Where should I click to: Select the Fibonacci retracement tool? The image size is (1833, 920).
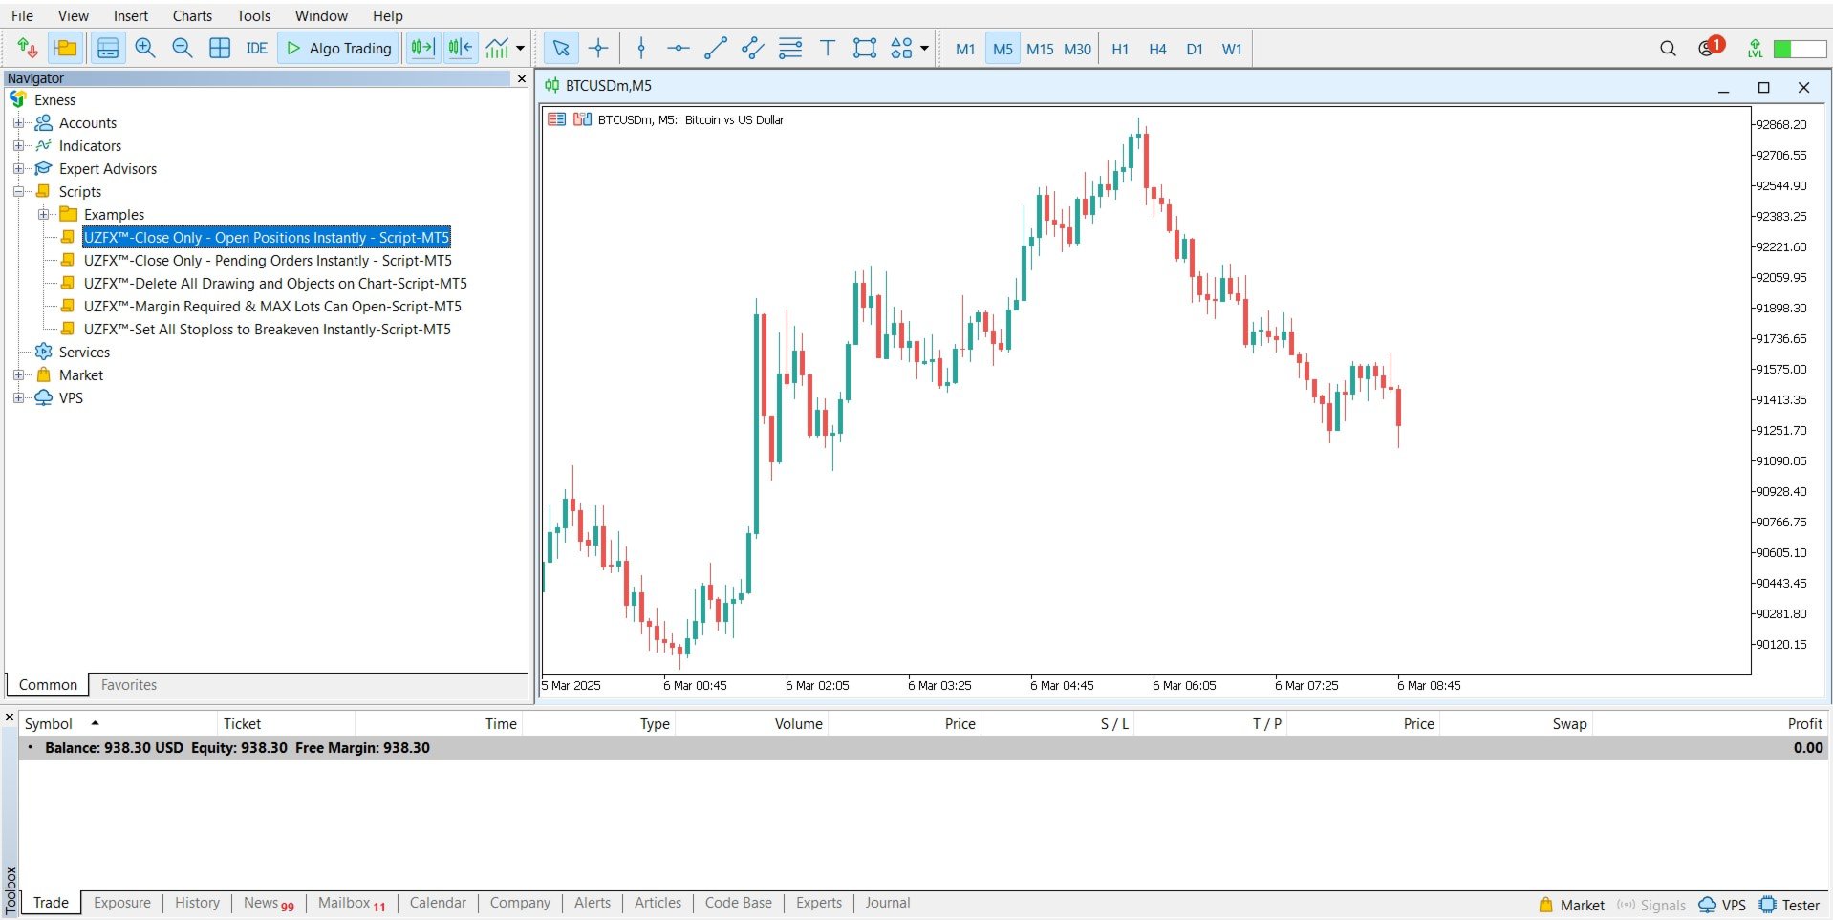coord(790,48)
